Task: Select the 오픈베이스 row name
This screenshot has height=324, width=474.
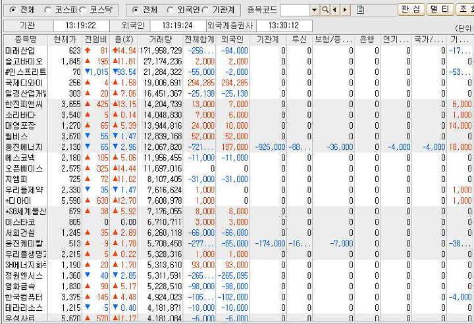Action: point(24,169)
